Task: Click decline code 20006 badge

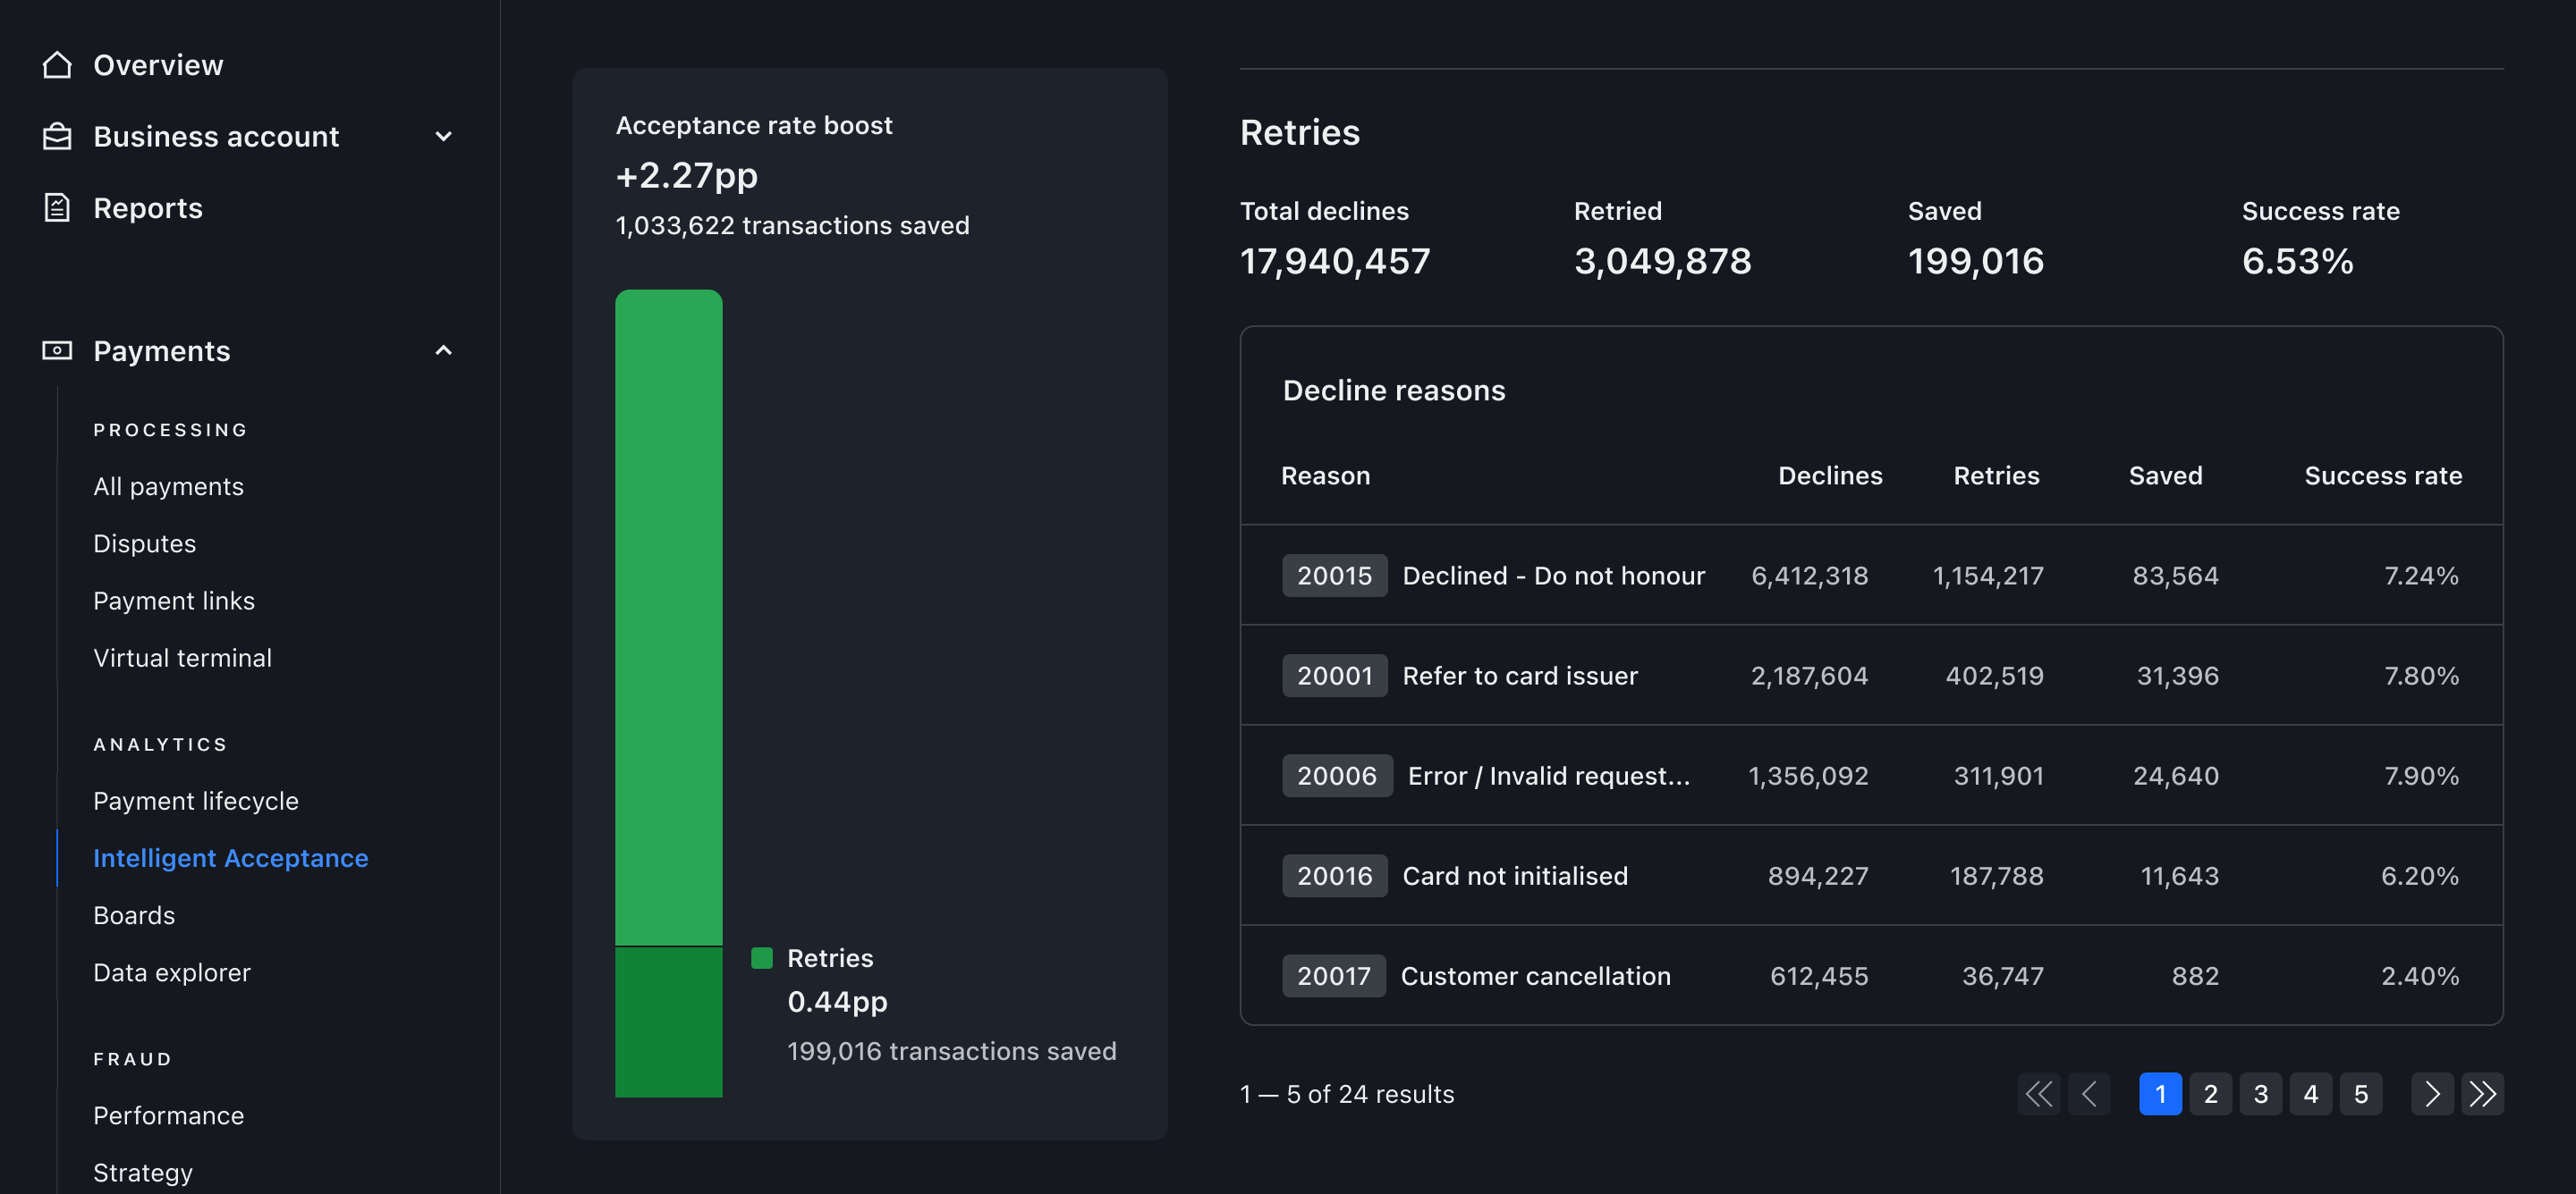Action: (1337, 776)
